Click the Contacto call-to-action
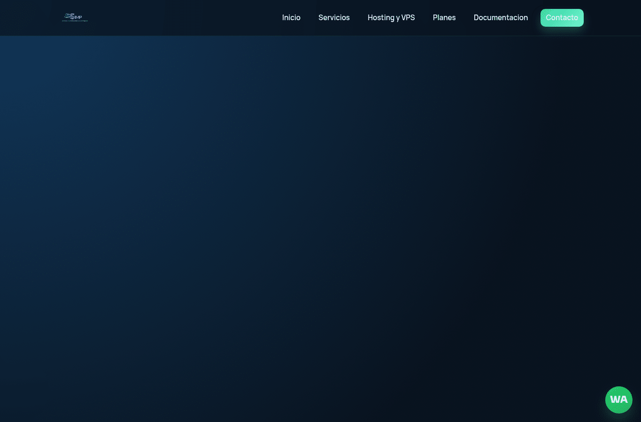Screen dimensions: 641x422 (562, 18)
